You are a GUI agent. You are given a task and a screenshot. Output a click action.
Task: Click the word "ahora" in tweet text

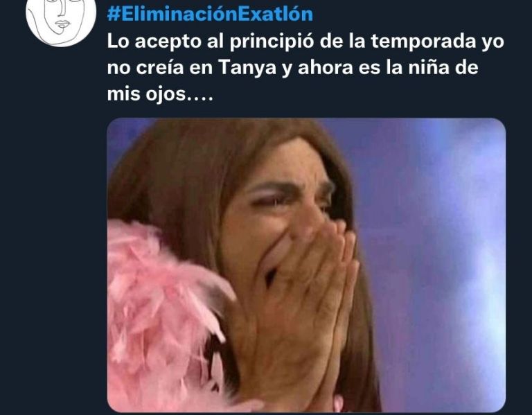point(326,67)
